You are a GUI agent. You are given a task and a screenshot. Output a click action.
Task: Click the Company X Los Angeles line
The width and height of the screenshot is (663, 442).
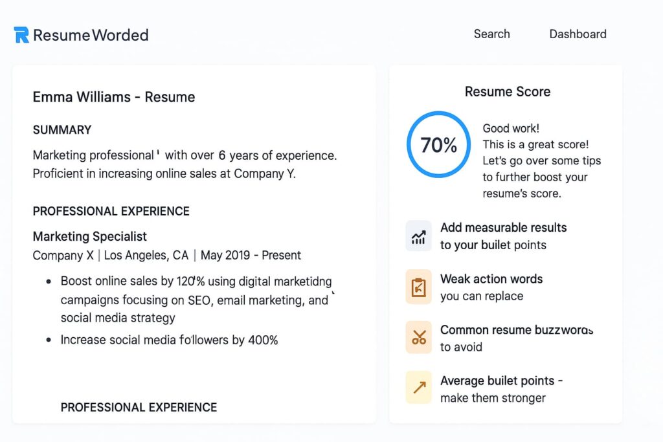click(x=166, y=256)
